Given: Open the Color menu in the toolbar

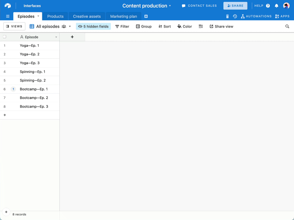Looking at the screenshot, I should (185, 26).
